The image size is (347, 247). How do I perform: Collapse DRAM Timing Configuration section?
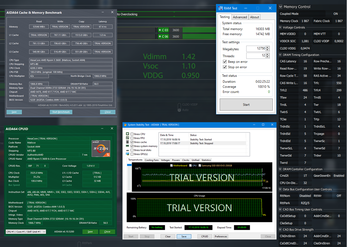[x=280, y=55]
